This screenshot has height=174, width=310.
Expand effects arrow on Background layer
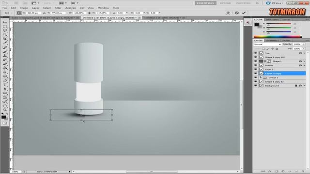pos(305,86)
